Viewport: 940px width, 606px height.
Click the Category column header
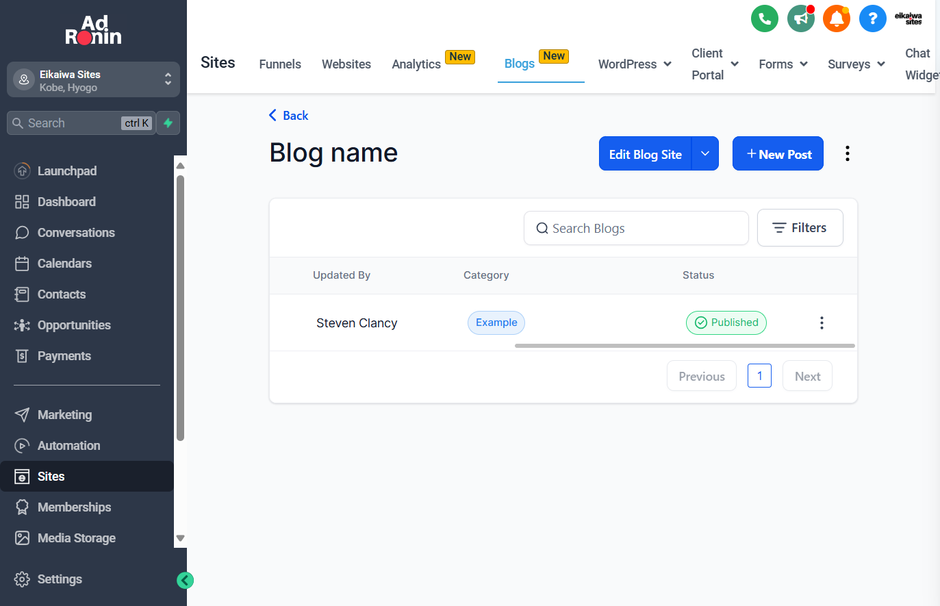click(486, 275)
